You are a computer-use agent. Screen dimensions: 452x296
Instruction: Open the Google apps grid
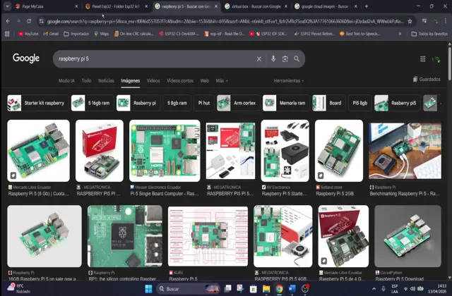click(x=423, y=59)
